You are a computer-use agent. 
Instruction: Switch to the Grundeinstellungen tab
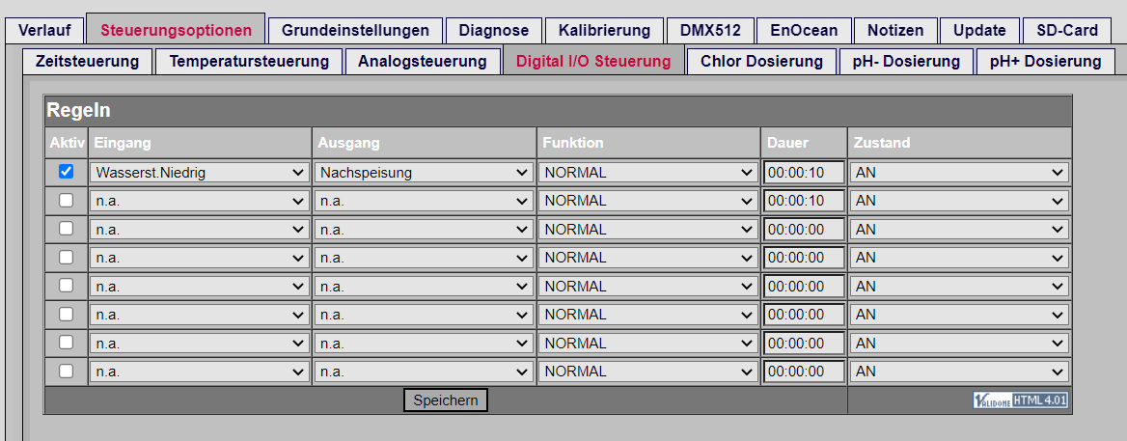tap(356, 30)
